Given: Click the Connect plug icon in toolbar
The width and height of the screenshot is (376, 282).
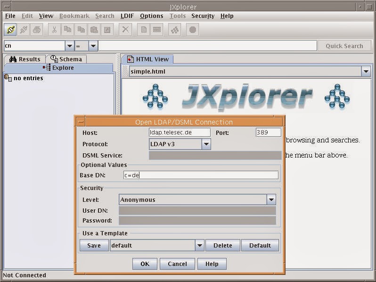Looking at the screenshot, I should 10,30.
